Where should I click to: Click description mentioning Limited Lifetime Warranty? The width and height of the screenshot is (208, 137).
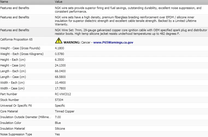coord(126,21)
